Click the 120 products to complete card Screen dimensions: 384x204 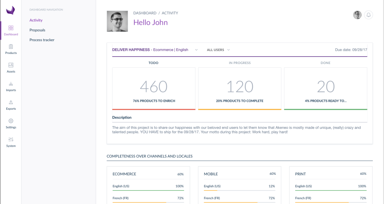[x=240, y=89]
